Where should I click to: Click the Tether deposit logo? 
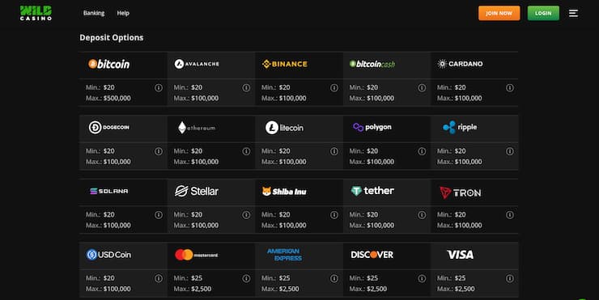(x=372, y=191)
